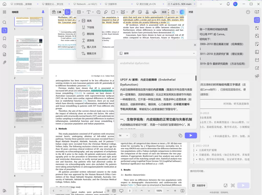The image size is (262, 195).
Task: Click the attachment paperclip icon in toolbar
Action: (x=133, y=12)
